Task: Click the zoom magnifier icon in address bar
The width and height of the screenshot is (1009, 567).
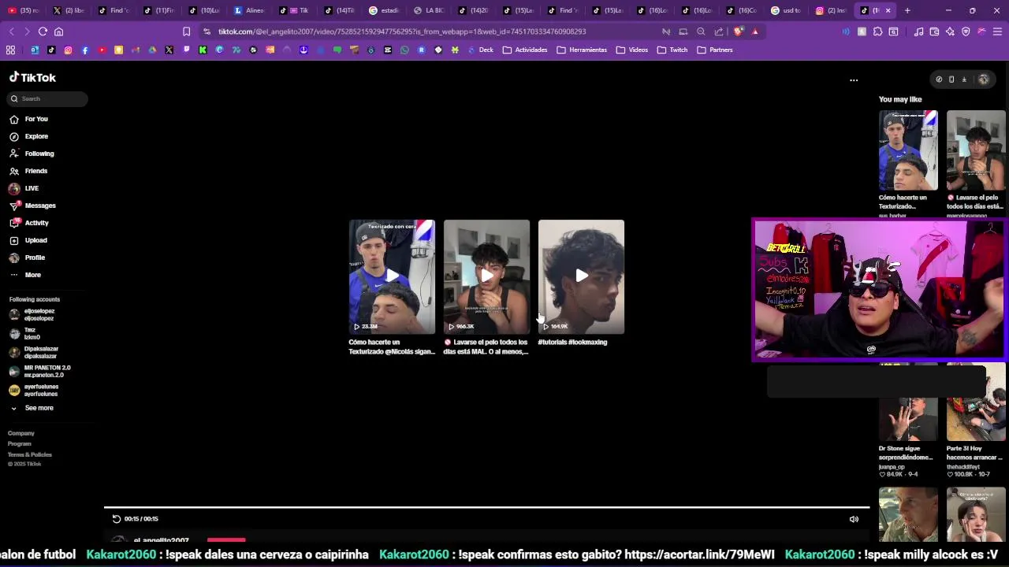Action: click(701, 31)
